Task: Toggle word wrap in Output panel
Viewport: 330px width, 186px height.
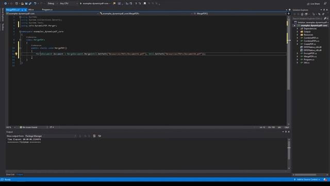Action: [100, 136]
